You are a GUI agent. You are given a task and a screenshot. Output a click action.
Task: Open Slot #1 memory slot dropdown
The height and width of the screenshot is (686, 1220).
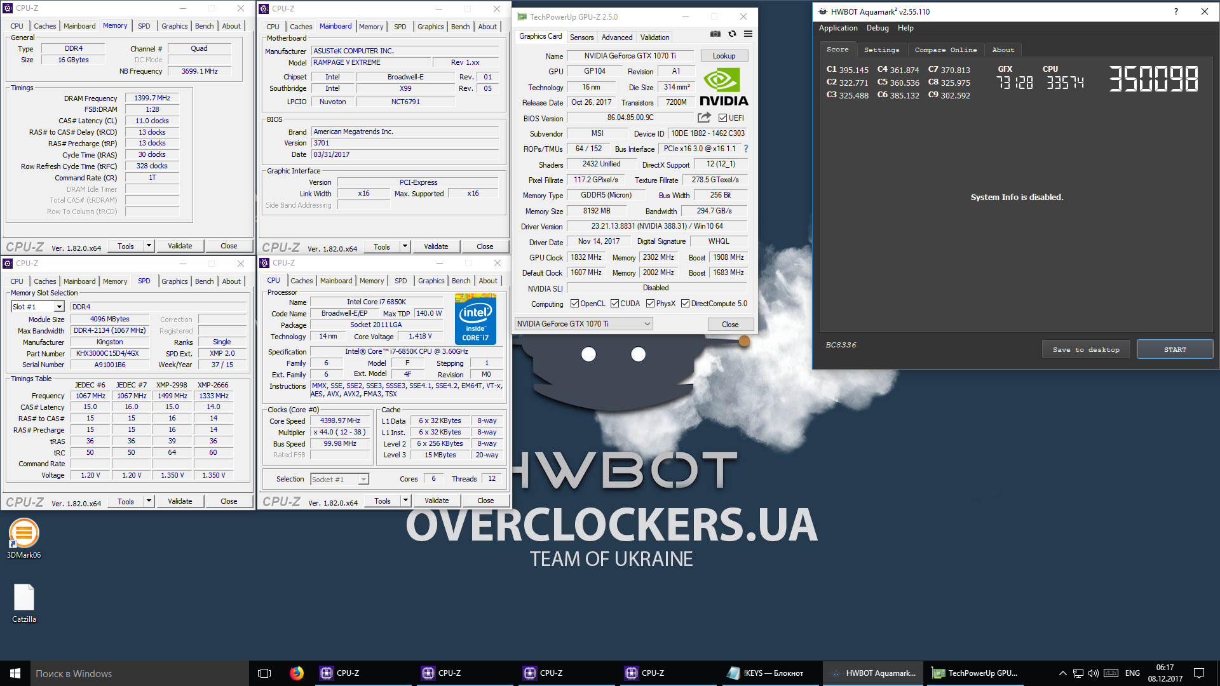point(59,307)
